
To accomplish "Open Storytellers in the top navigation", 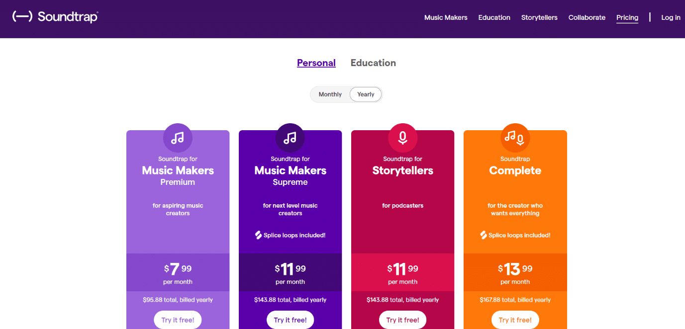I will [539, 17].
